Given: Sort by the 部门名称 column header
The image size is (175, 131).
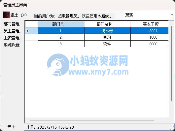Looking at the screenshot, I should point(107,24).
